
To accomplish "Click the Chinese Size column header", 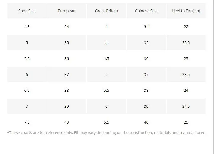I will pyautogui.click(x=146, y=11).
